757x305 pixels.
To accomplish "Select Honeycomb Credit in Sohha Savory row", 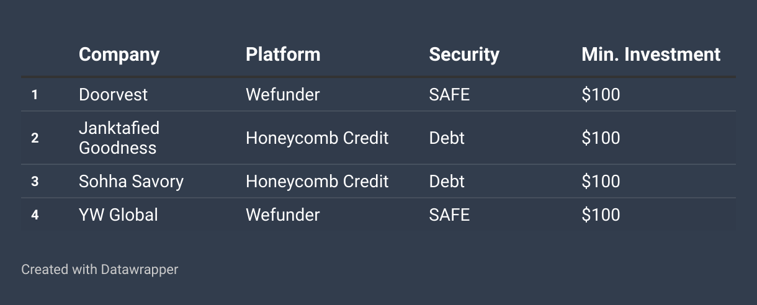I will 317,181.
